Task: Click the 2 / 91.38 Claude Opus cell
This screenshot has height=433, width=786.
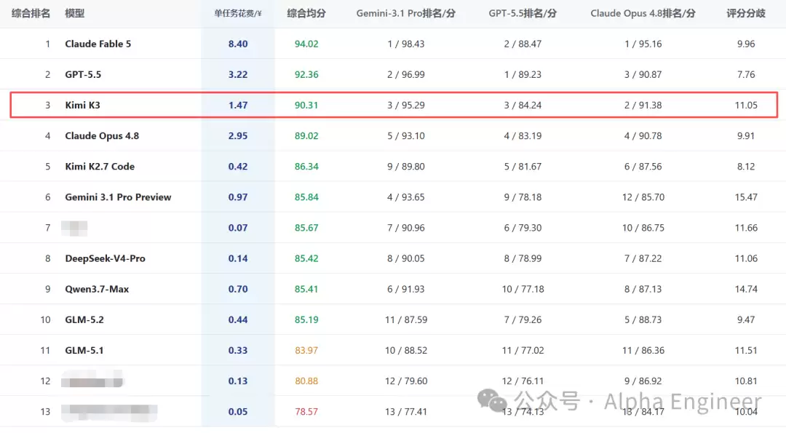Action: pos(643,106)
